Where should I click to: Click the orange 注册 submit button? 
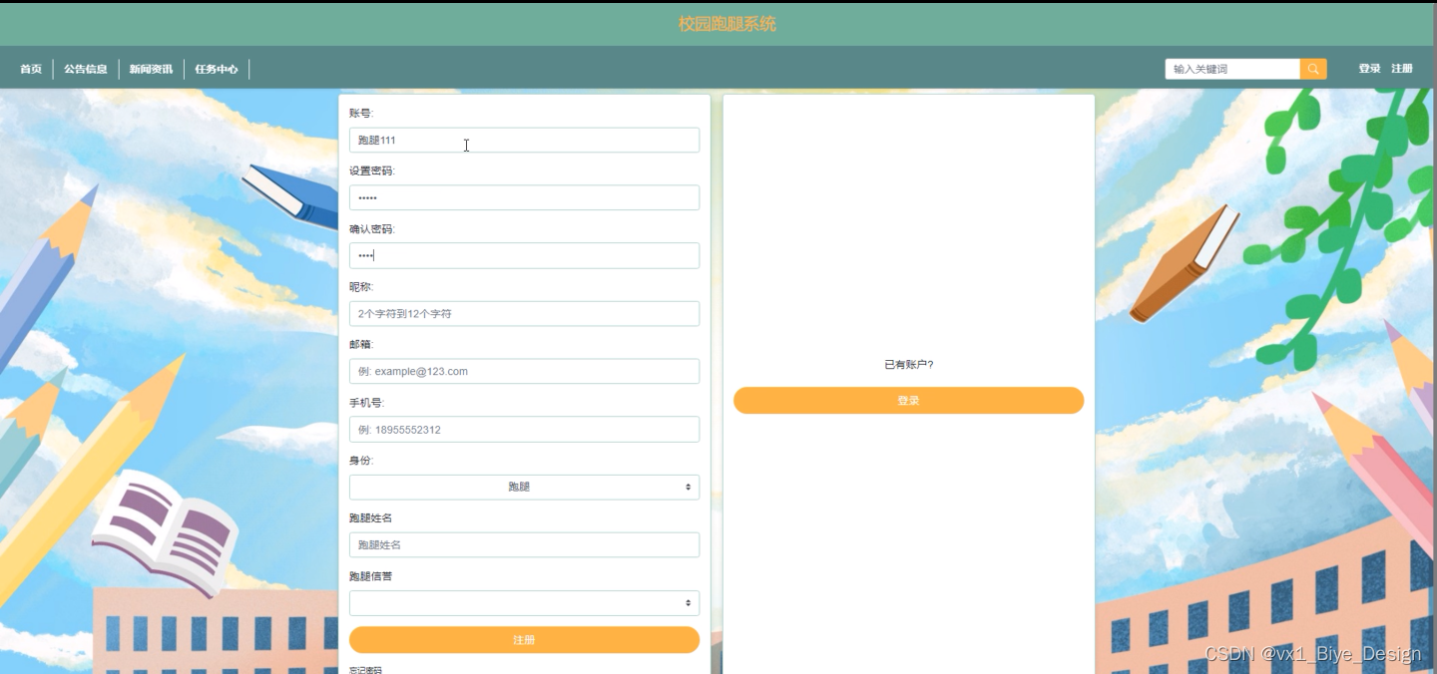(524, 640)
